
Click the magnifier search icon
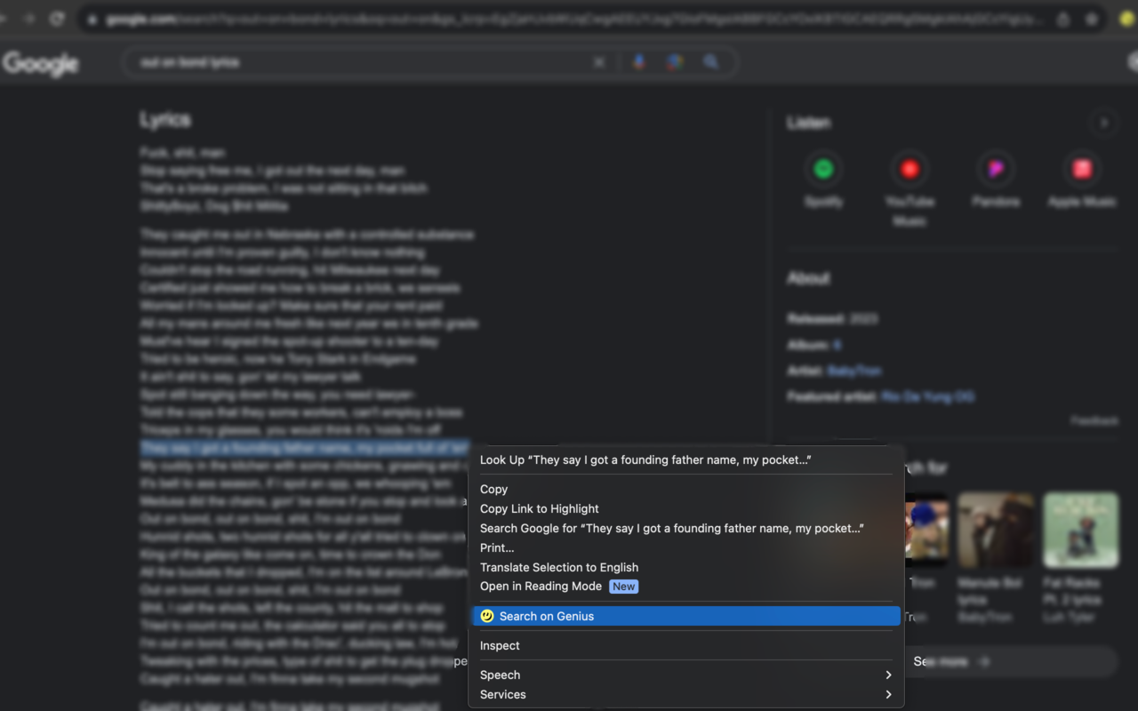coord(711,62)
